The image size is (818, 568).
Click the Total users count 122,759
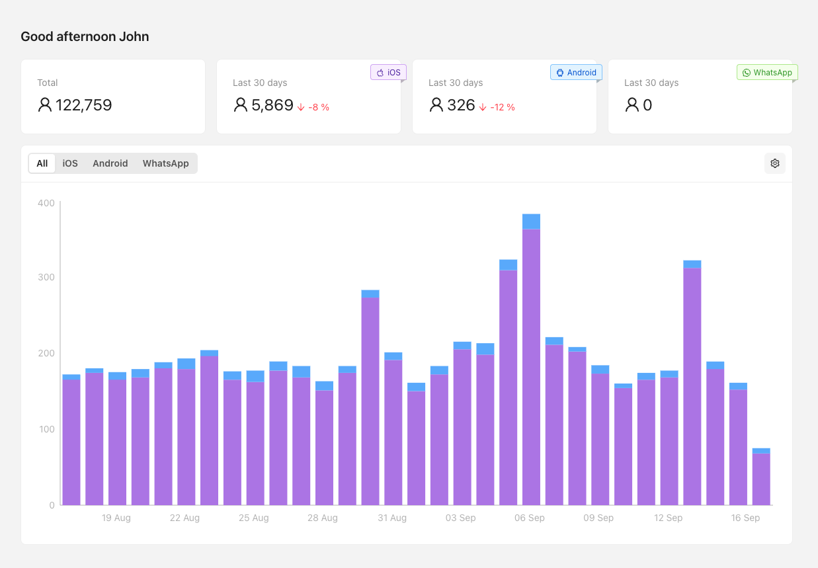[84, 105]
